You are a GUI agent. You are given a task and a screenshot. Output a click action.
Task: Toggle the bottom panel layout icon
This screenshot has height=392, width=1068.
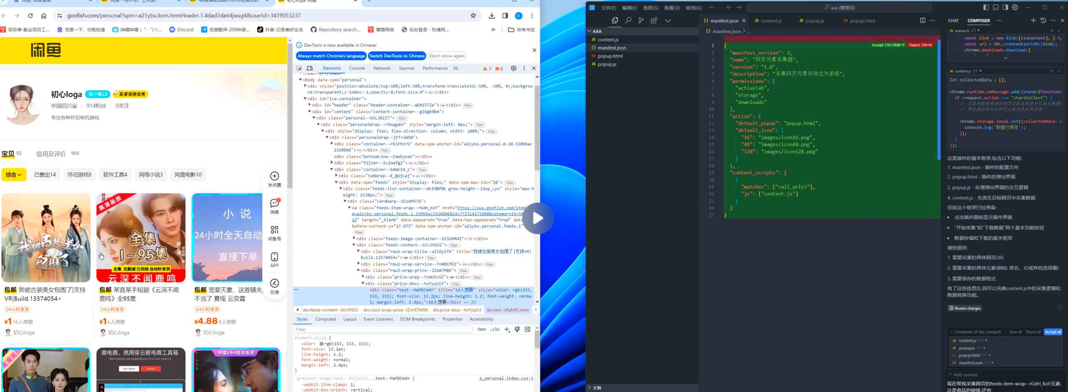click(996, 7)
